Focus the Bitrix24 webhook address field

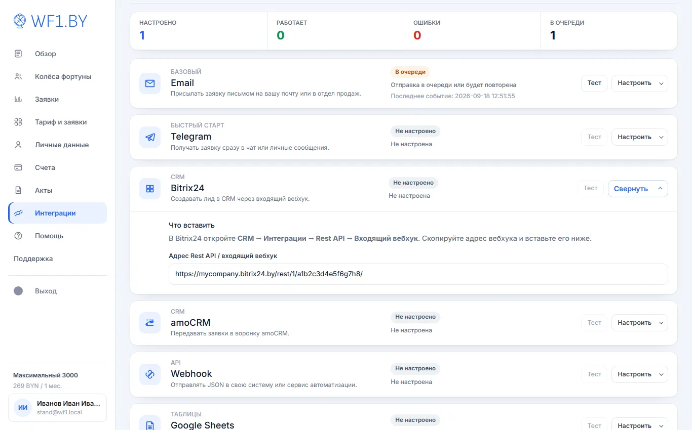click(418, 274)
